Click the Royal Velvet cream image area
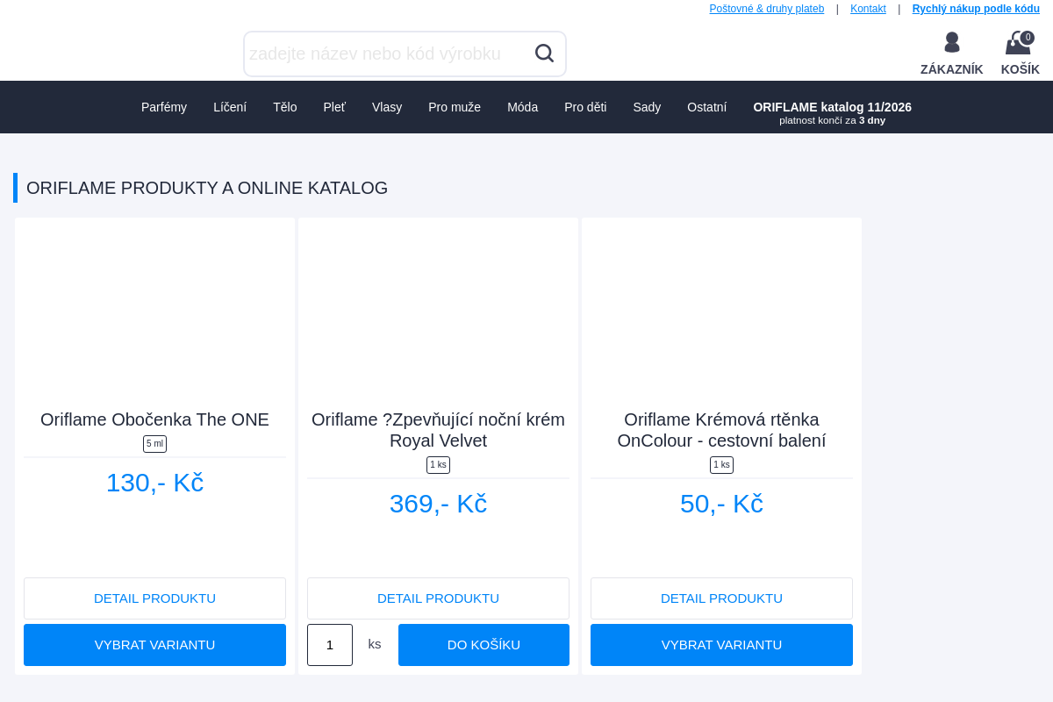This screenshot has height=702, width=1053. 438,313
